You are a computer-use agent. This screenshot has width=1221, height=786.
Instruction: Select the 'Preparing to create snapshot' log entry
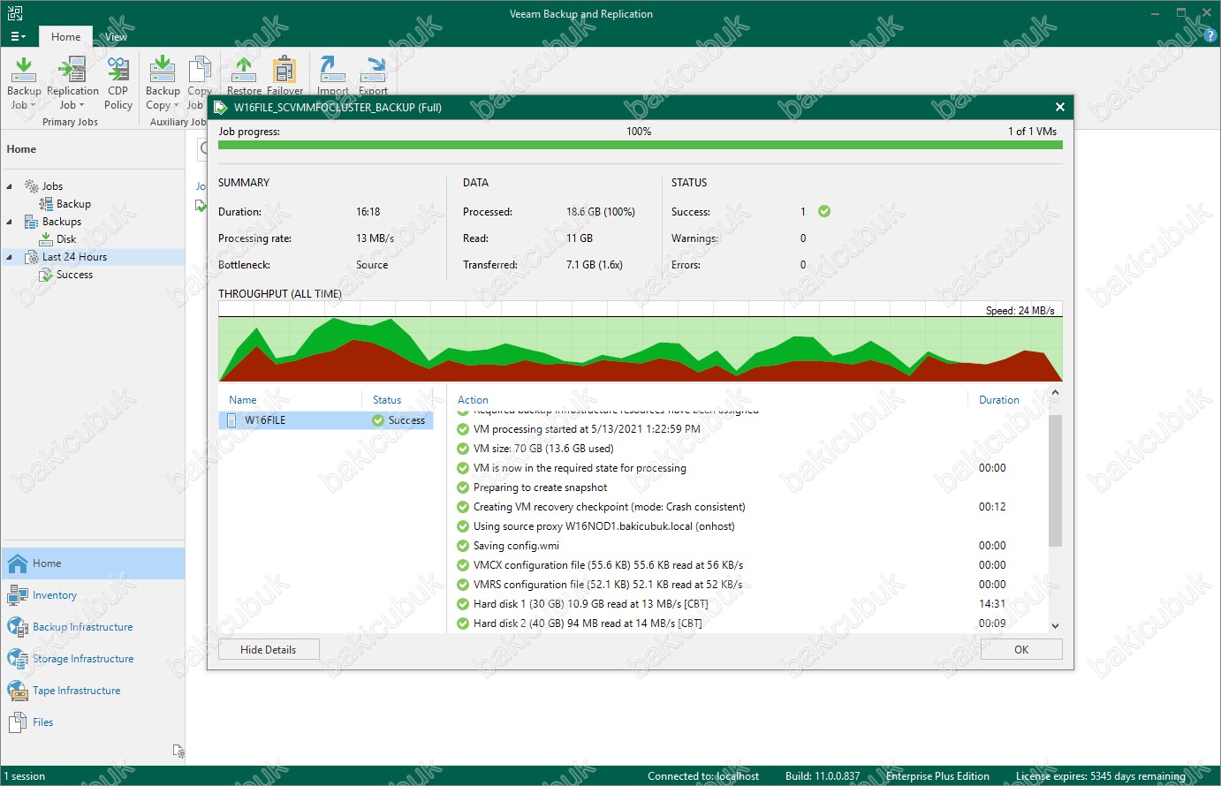541,487
